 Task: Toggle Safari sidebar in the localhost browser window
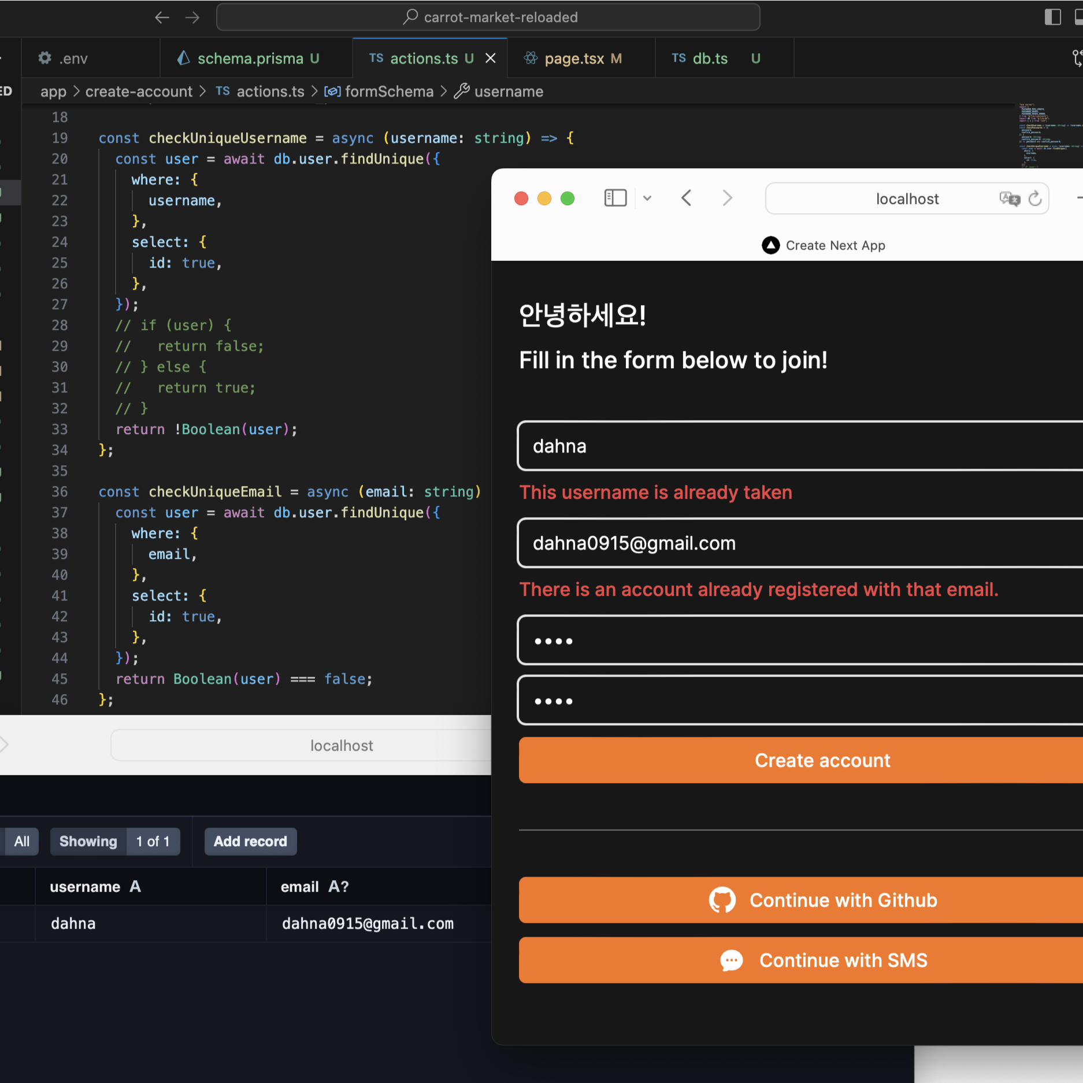[x=615, y=198]
